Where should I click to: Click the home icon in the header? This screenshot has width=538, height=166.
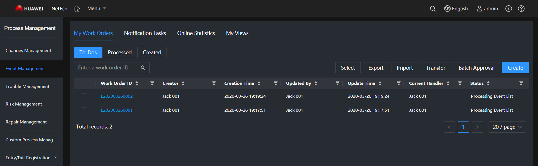point(77,9)
